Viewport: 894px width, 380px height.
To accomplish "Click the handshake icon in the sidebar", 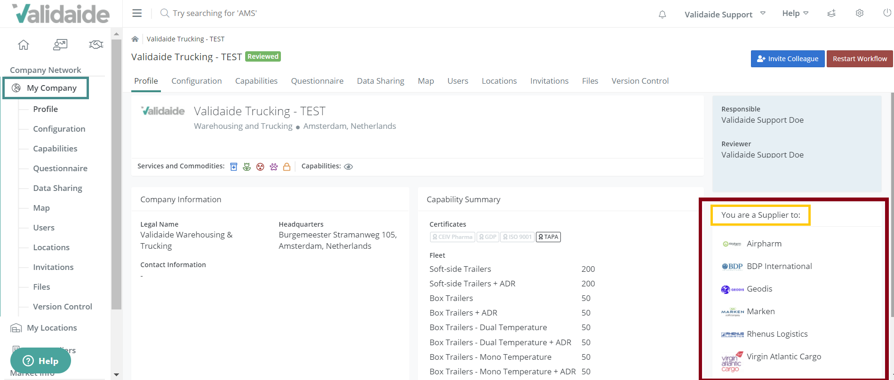I will pos(96,45).
